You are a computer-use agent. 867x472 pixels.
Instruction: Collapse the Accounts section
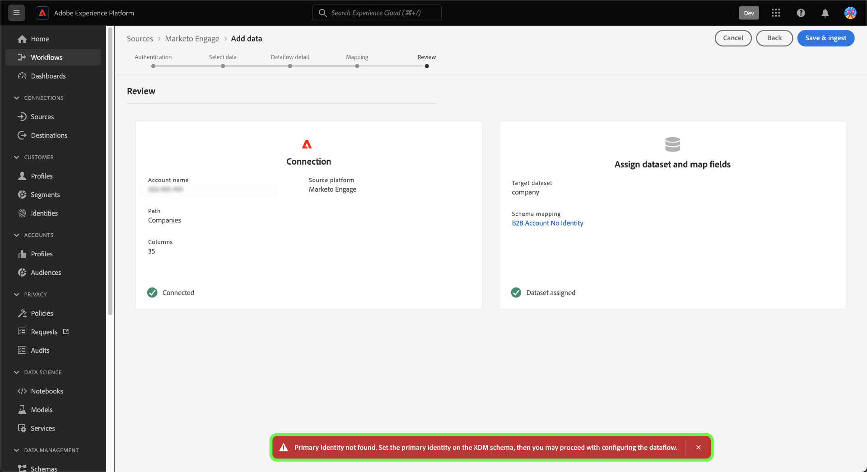[x=17, y=235]
